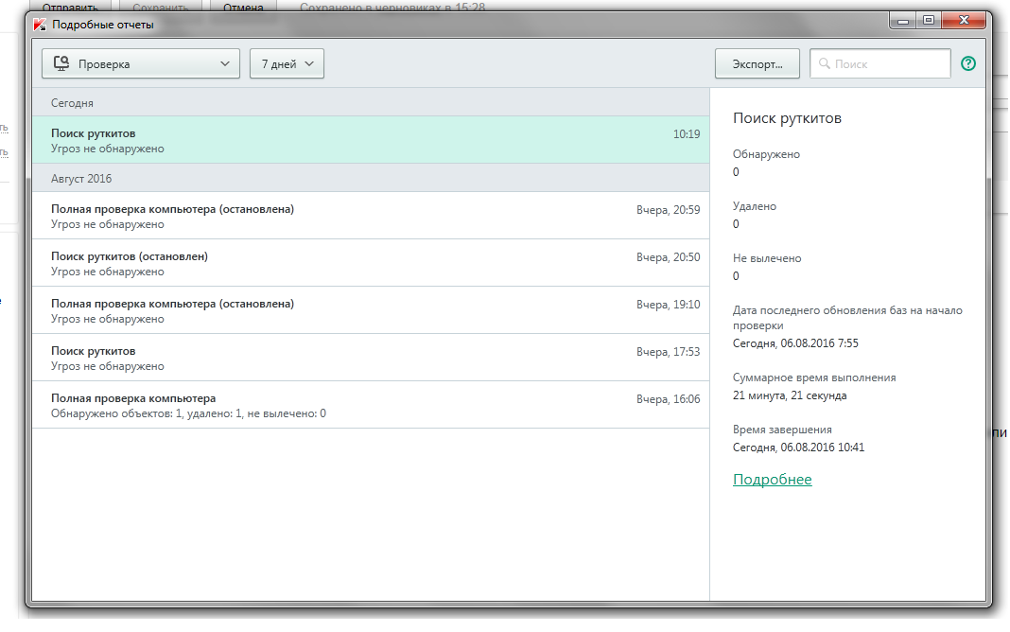The image size is (1010, 632).
Task: Select Полная проверка компьютера report at 16:06
Action: coord(371,405)
